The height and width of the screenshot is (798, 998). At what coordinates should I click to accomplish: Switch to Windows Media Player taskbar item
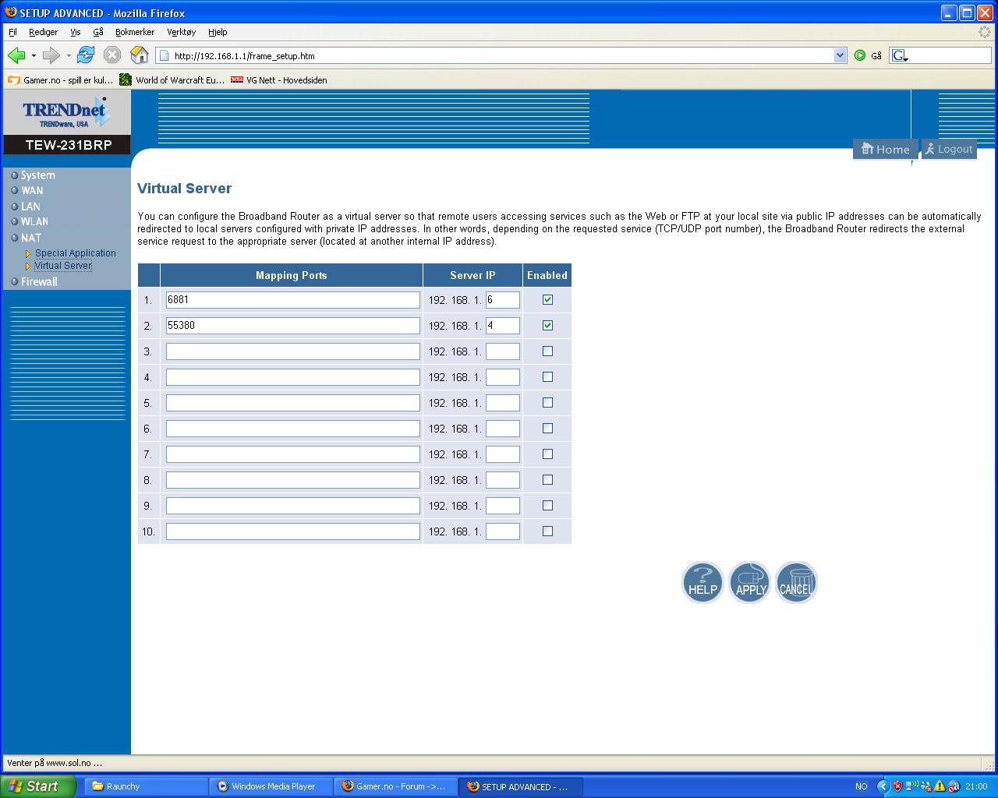click(271, 786)
